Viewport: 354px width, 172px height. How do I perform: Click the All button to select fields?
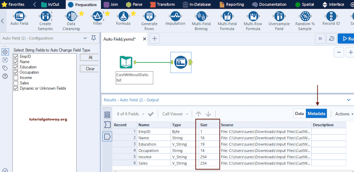point(90,57)
